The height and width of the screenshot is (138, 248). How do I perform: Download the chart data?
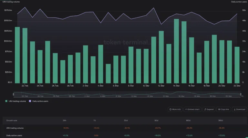click(239, 109)
